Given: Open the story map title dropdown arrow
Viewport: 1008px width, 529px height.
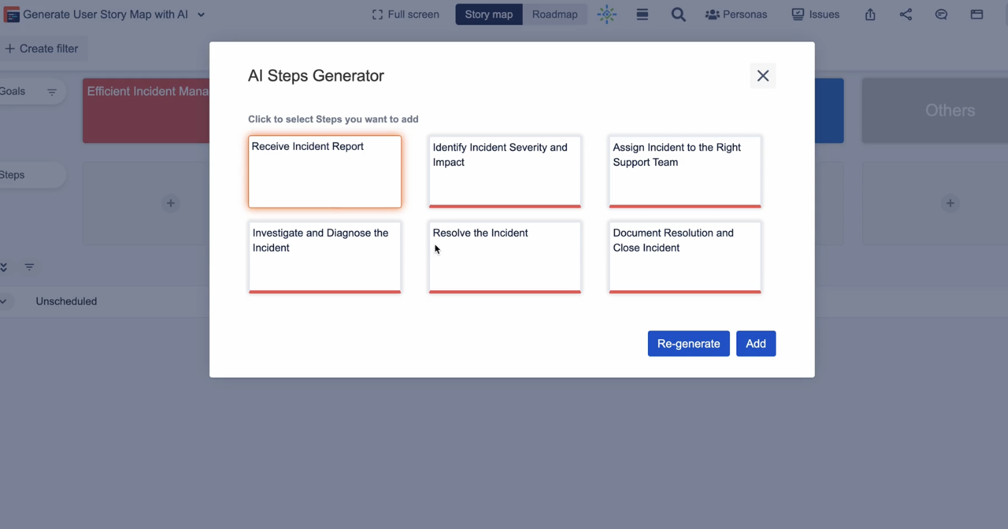Looking at the screenshot, I should tap(201, 15).
